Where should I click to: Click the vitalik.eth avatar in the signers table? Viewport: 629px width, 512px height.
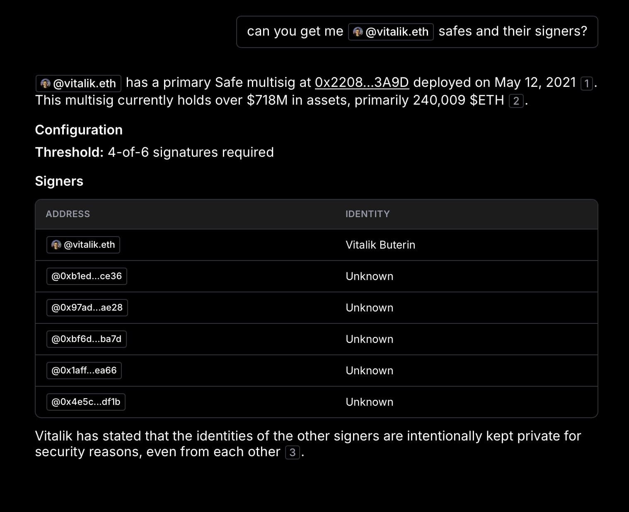point(56,245)
